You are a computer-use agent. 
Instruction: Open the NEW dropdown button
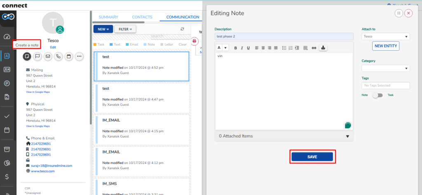pos(103,29)
